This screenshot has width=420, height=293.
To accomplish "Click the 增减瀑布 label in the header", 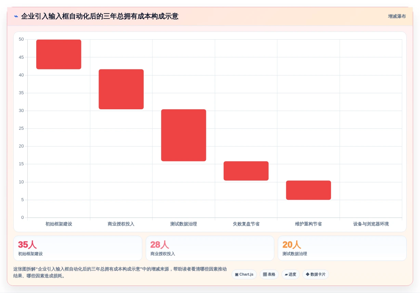I will point(397,16).
